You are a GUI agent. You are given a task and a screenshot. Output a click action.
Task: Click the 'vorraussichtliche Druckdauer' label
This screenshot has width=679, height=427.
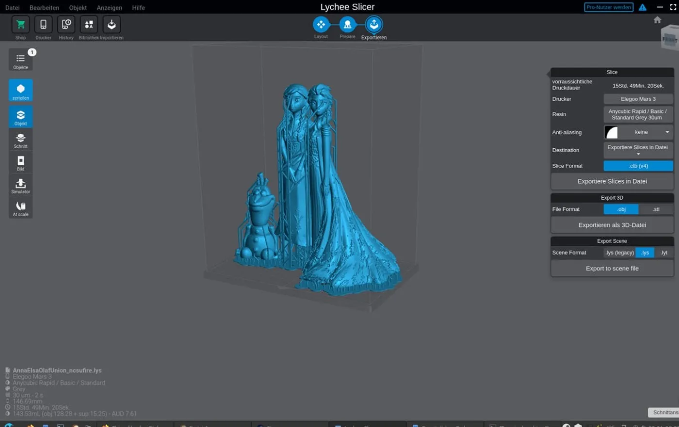click(572, 85)
